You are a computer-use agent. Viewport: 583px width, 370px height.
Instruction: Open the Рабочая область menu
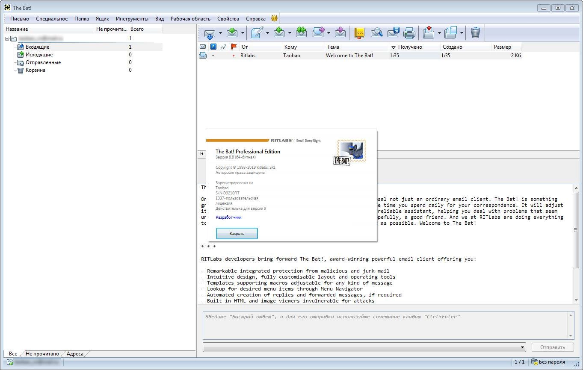[190, 18]
